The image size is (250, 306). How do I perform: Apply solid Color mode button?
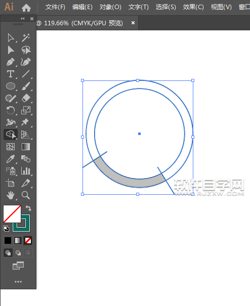8,240
